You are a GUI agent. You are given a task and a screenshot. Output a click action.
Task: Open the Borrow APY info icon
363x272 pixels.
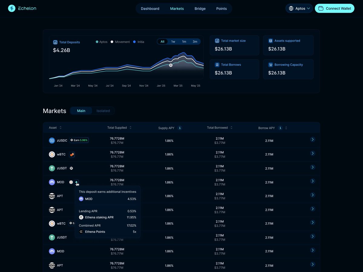pyautogui.click(x=280, y=128)
